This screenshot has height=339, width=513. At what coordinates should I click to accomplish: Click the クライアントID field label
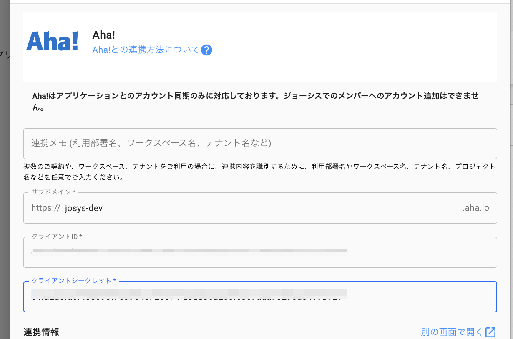pos(57,237)
